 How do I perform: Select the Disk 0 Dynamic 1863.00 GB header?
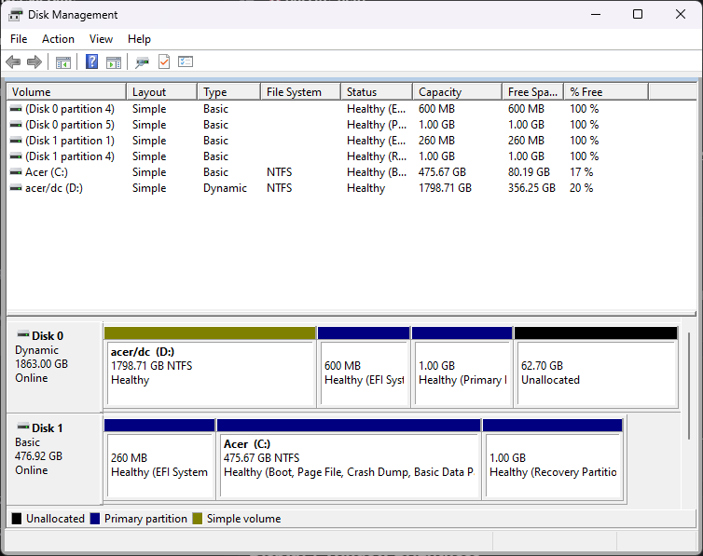54,367
